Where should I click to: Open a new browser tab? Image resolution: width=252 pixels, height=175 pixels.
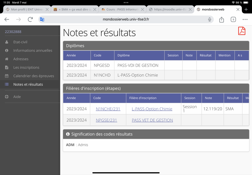(246, 9)
